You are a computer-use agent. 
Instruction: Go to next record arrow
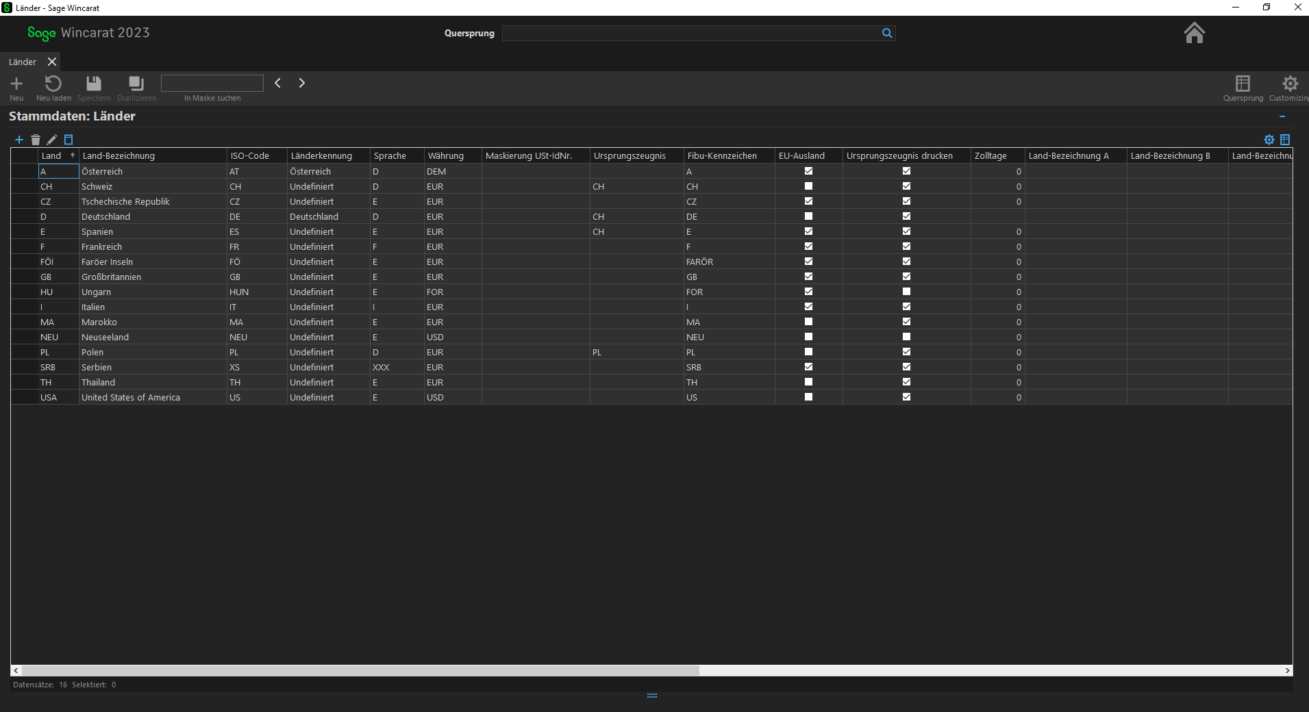click(x=301, y=83)
